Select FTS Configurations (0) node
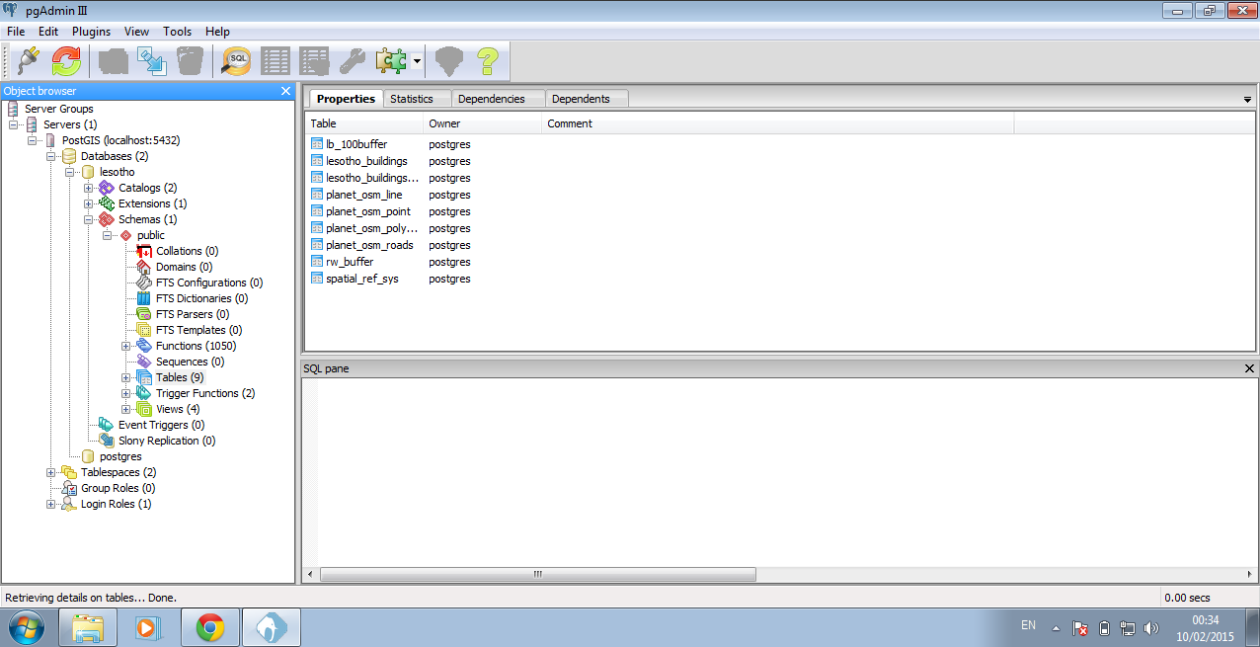The image size is (1260, 647). click(x=209, y=283)
